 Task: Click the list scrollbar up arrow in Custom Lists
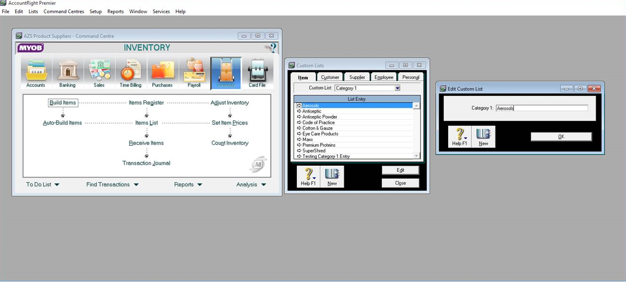pyautogui.click(x=416, y=106)
